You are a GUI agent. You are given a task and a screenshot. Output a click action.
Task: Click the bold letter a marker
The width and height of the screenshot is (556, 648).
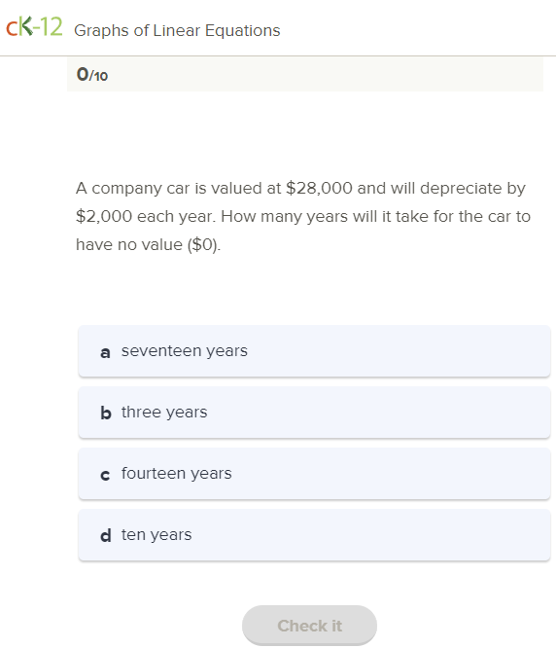[x=105, y=352]
